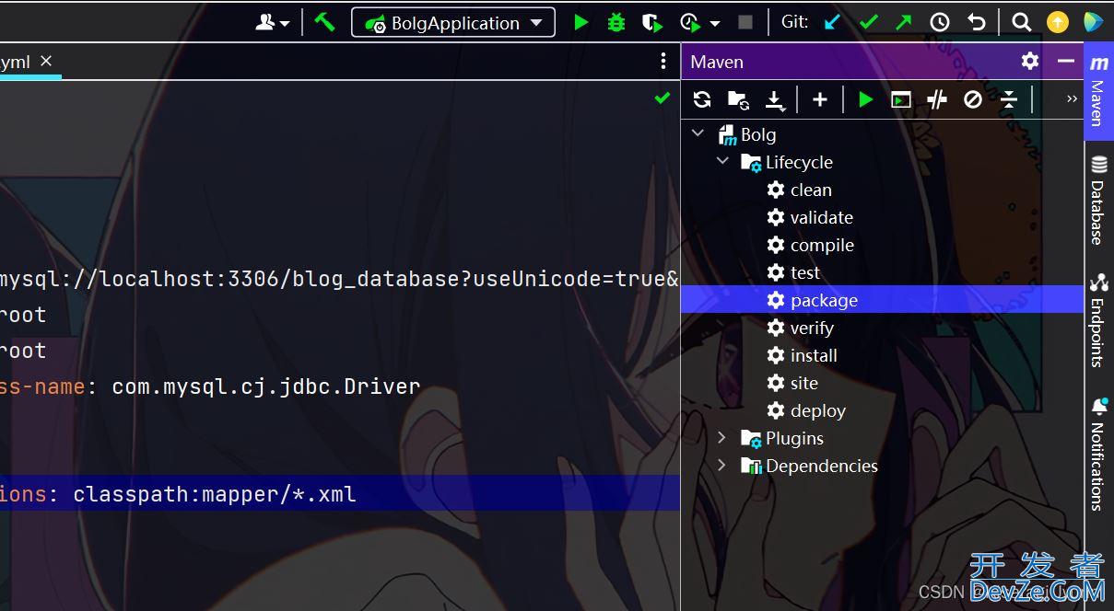Update project with the blue Git arrow
1114x611 pixels.
pyautogui.click(x=832, y=22)
